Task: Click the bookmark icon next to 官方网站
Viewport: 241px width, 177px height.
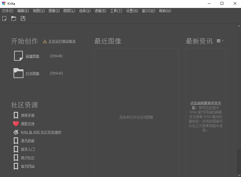Action: point(16,166)
